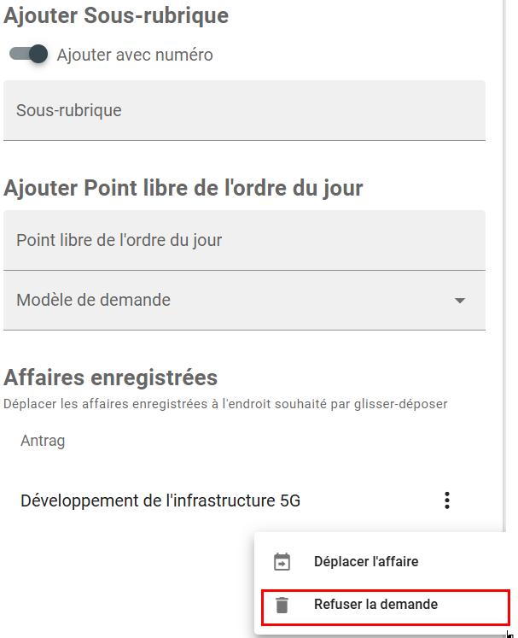Click the 'Affaires enregistrées' heading
Screen dimensions: 518x638
pos(111,378)
